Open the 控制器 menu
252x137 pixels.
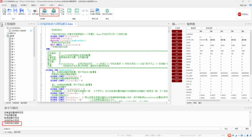tap(24, 5)
